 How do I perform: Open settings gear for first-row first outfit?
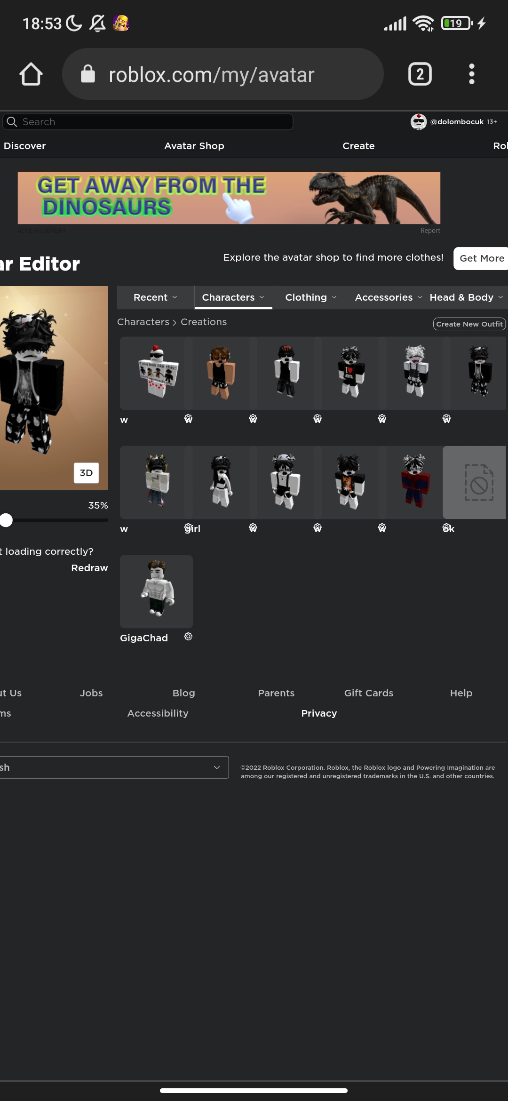[x=188, y=419]
